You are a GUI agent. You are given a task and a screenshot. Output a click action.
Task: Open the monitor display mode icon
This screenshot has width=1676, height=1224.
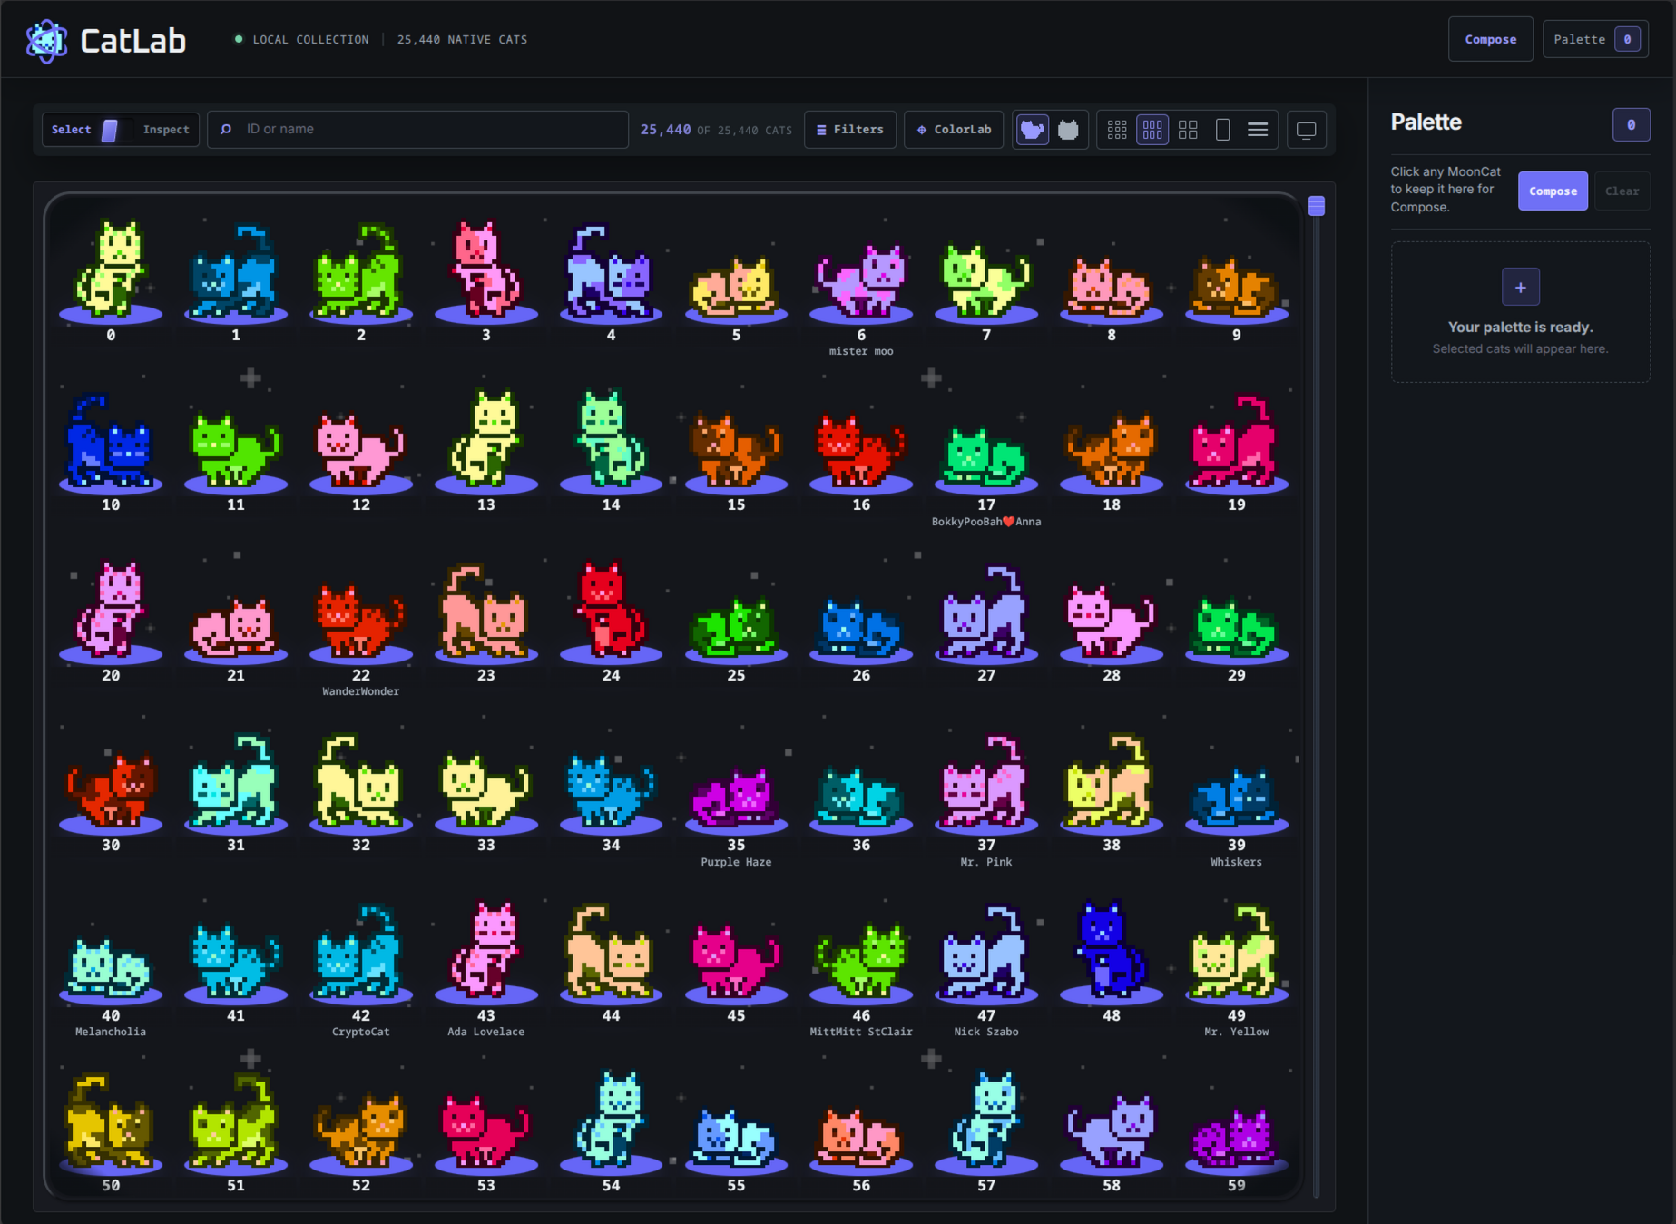coord(1307,130)
